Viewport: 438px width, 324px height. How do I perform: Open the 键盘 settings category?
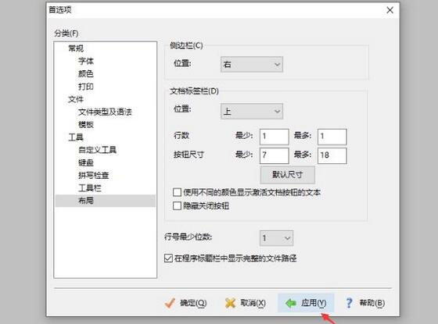pos(86,162)
